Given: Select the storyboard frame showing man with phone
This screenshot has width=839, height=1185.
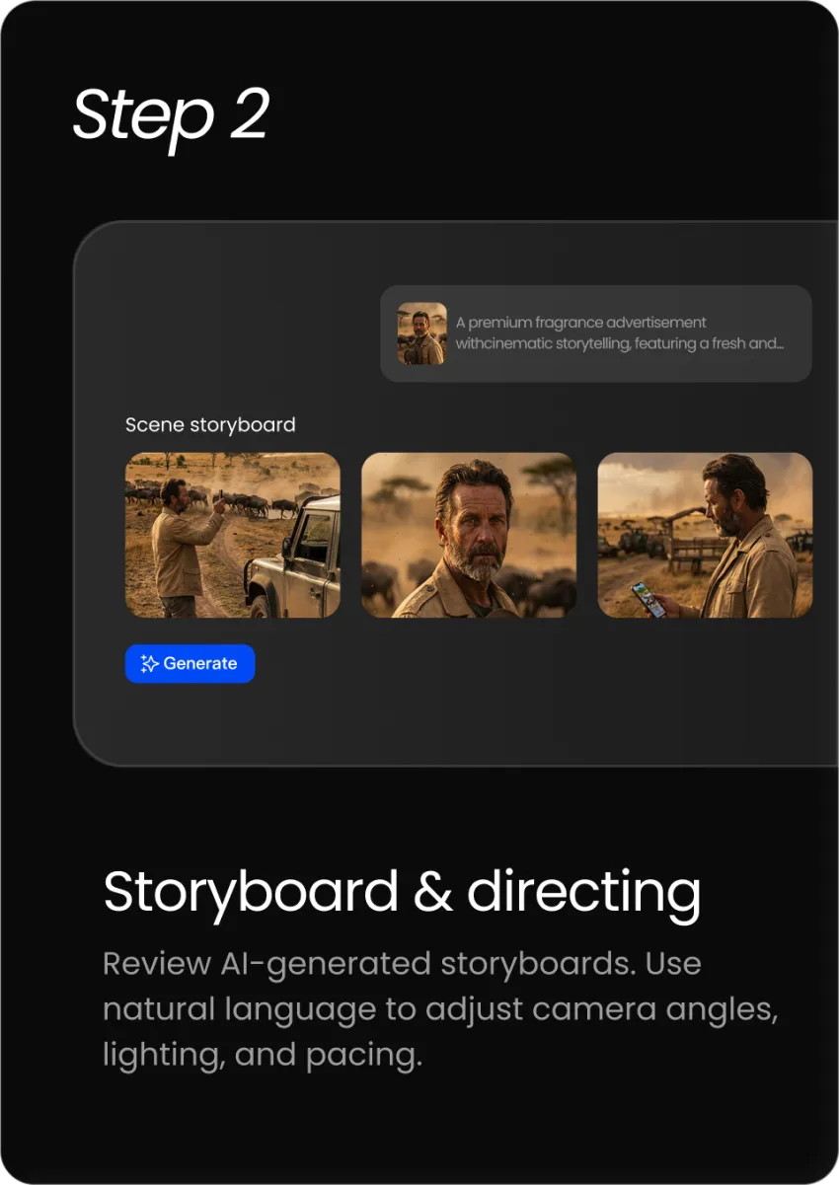Looking at the screenshot, I should click(x=705, y=535).
